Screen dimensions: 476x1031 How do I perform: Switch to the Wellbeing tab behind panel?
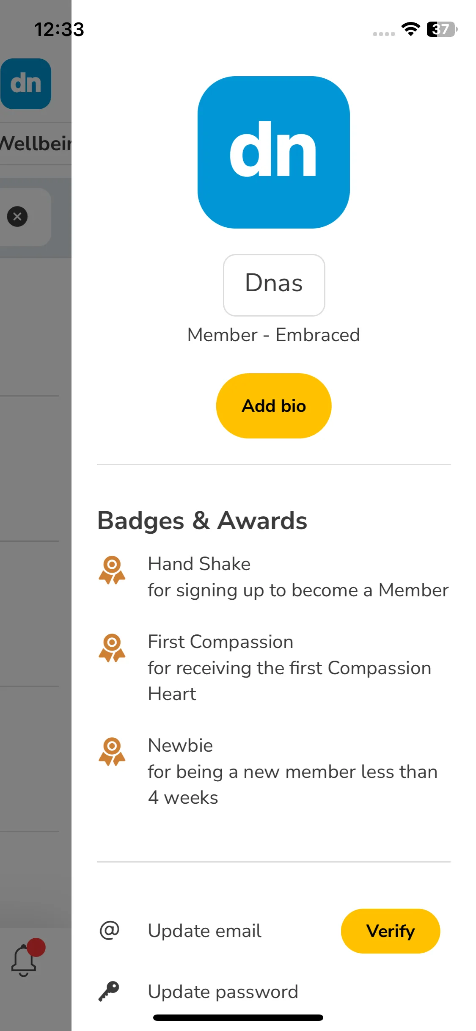point(36,143)
